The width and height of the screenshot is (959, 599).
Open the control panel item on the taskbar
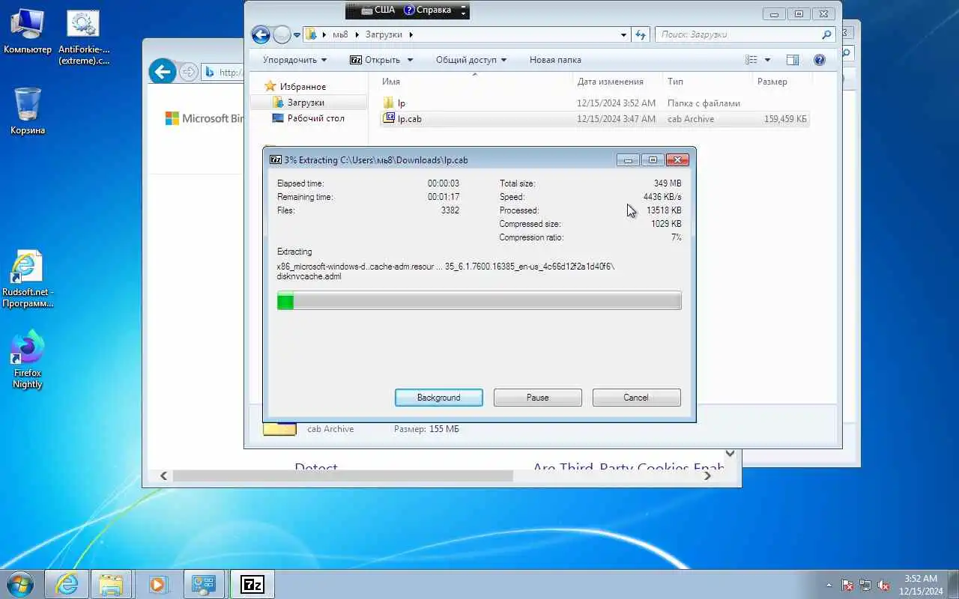tap(204, 584)
